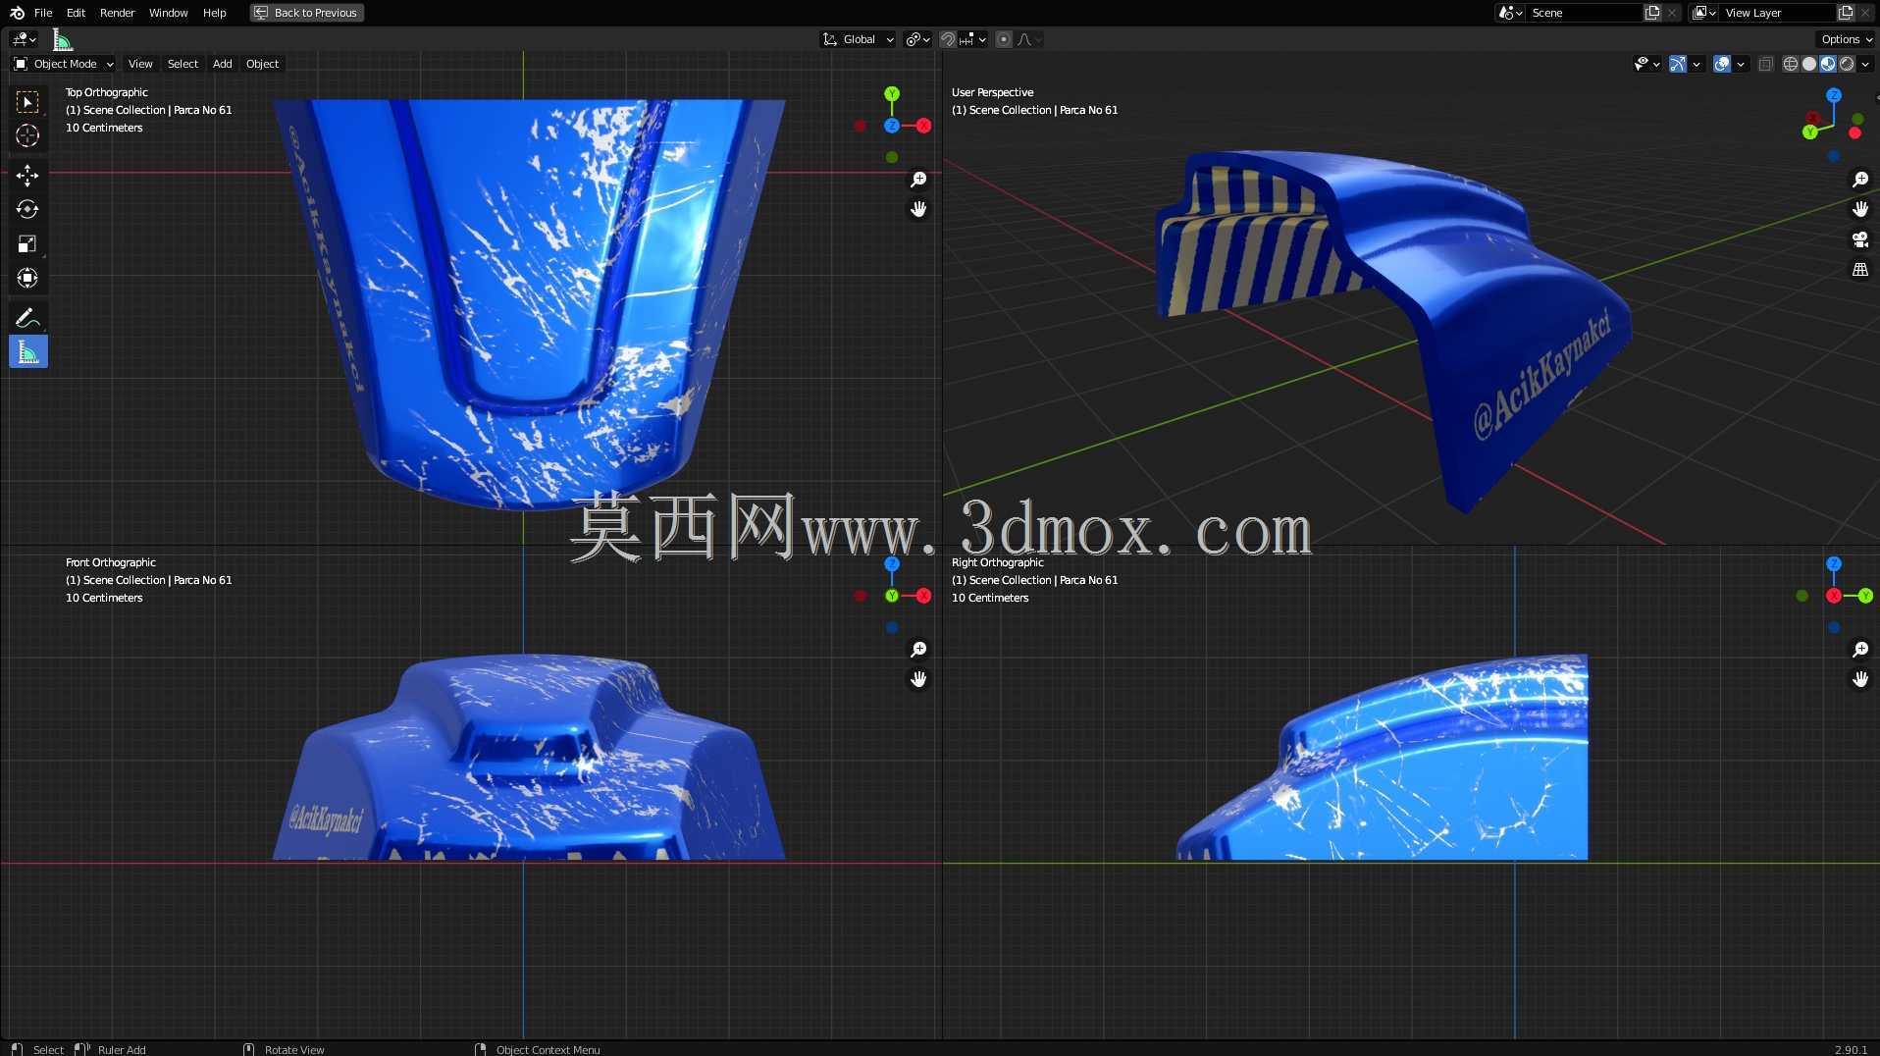This screenshot has height=1056, width=1880.
Task: Open Window menu
Action: click(x=168, y=13)
